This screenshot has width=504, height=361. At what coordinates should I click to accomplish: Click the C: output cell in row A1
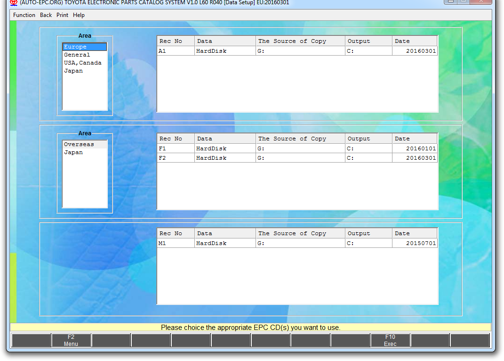point(368,51)
